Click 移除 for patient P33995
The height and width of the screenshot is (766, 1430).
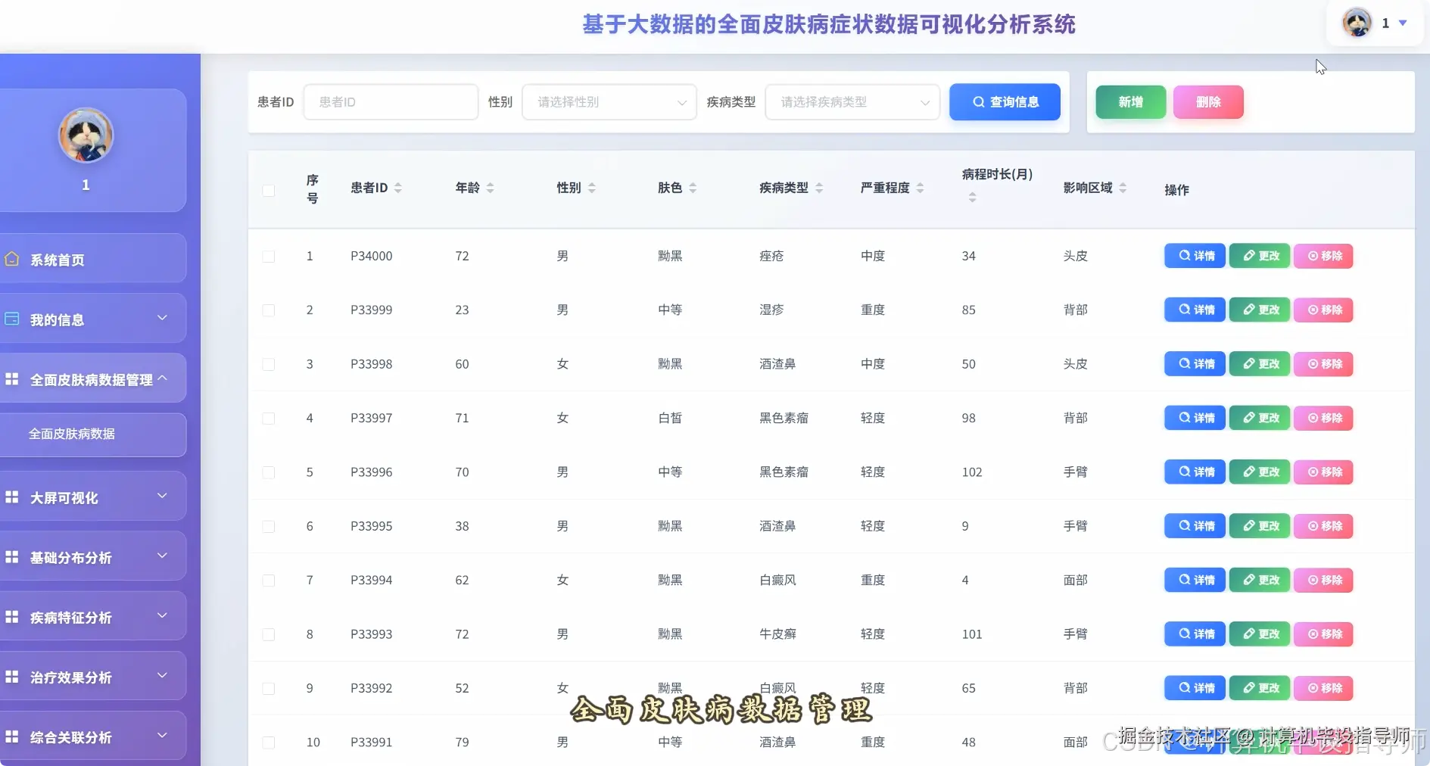pos(1323,526)
